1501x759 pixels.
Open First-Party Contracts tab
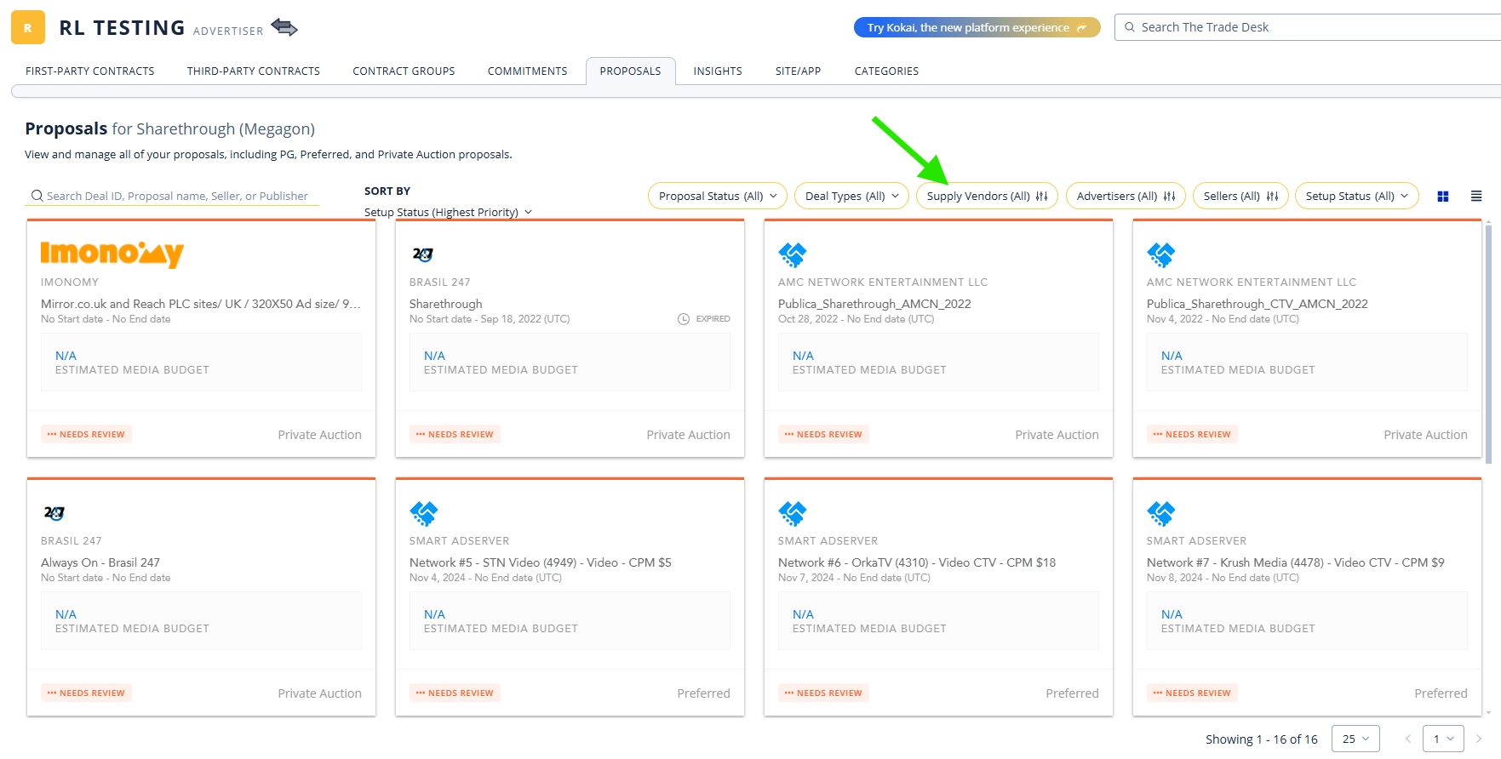[x=90, y=71]
